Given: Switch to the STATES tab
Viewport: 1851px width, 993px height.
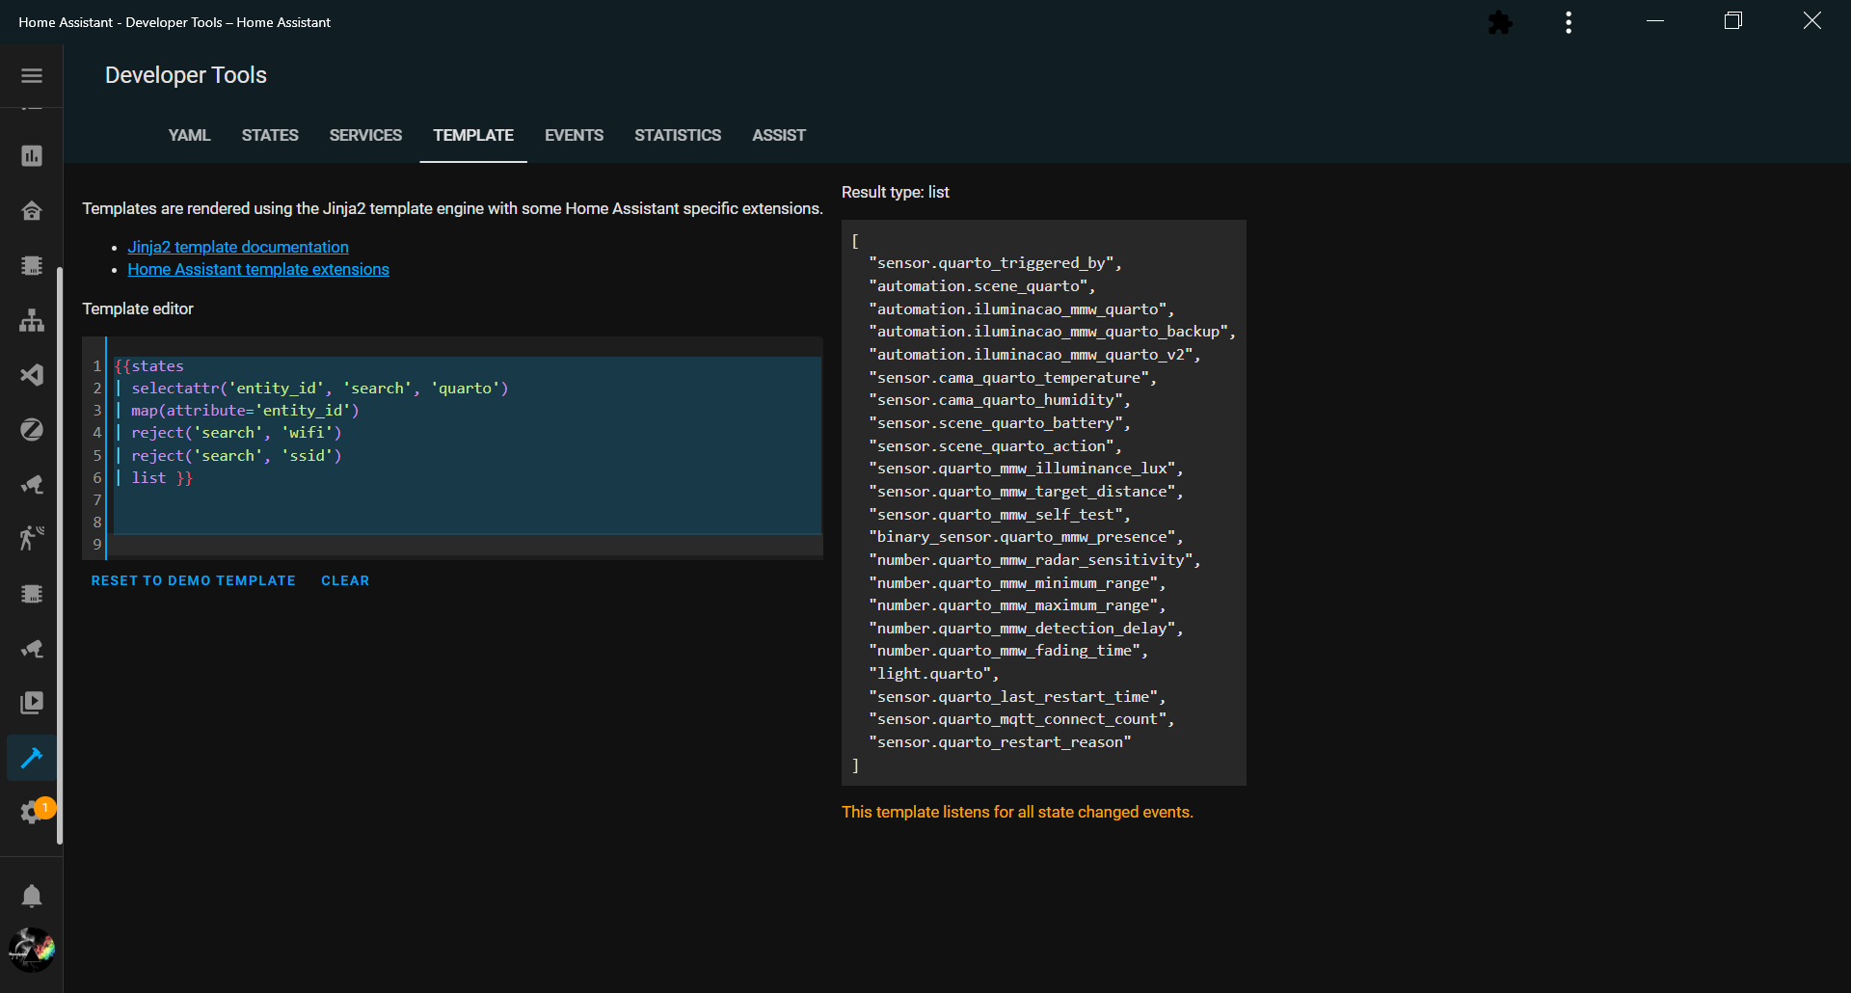Looking at the screenshot, I should (270, 136).
